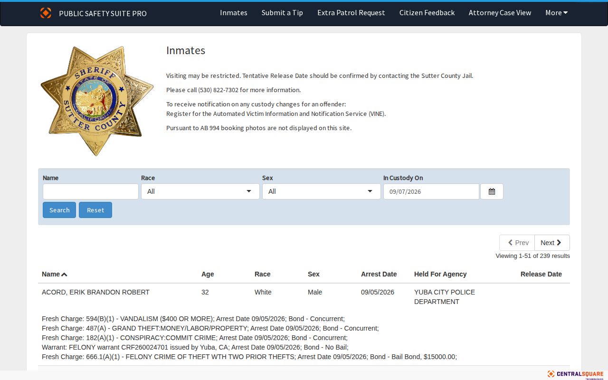Sort by the Age column header

coord(208,274)
